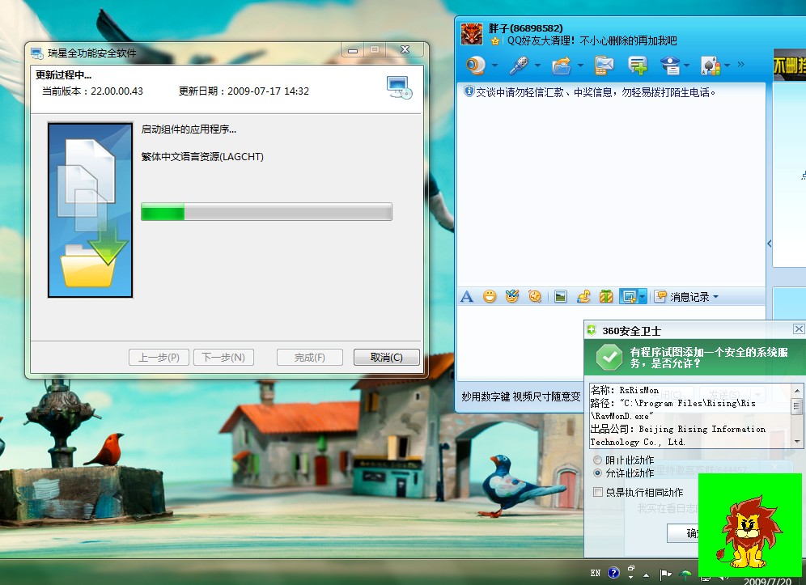Collapse the QQ side panel arrow
Screen dimensions: 806x585
click(x=770, y=244)
